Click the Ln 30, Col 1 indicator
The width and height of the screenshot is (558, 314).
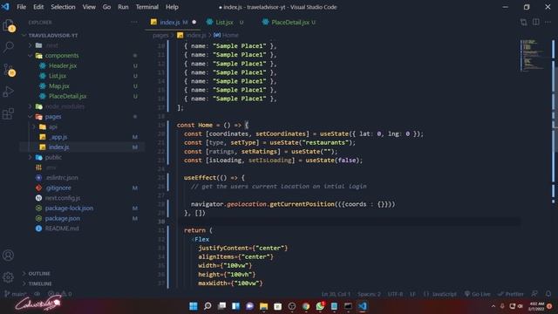coord(336,294)
